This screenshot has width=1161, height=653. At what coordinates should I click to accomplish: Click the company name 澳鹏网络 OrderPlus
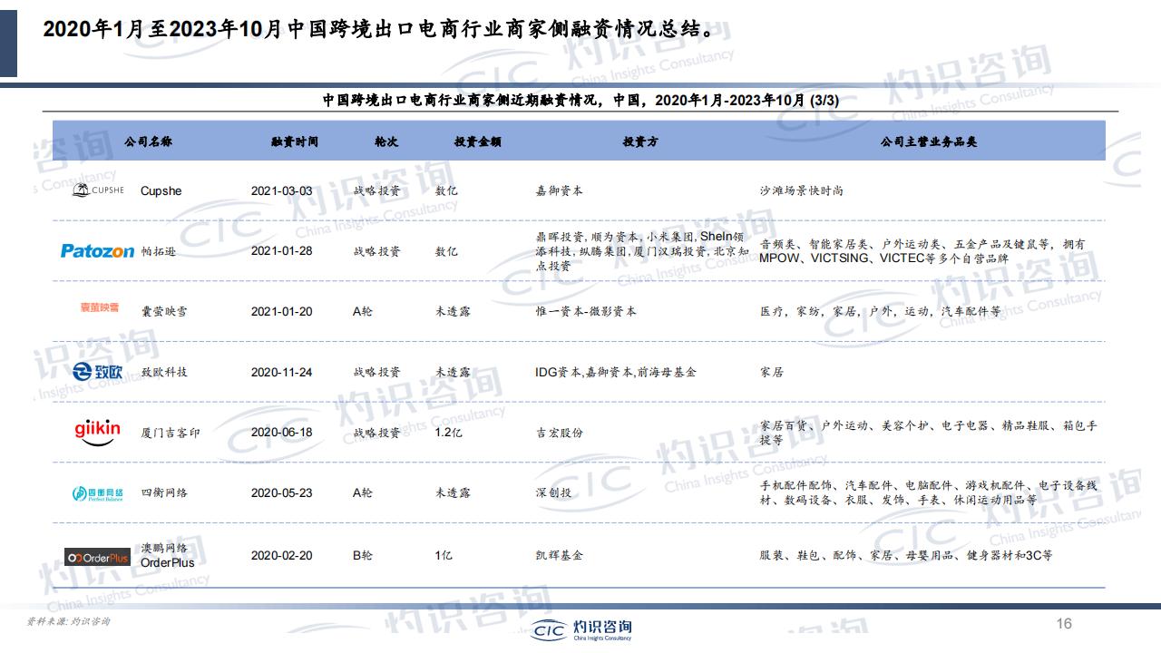168,555
